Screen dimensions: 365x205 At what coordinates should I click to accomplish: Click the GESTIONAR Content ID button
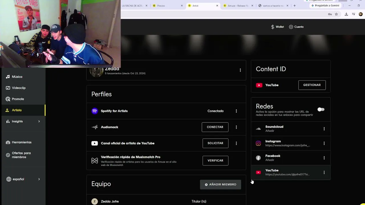(x=312, y=85)
